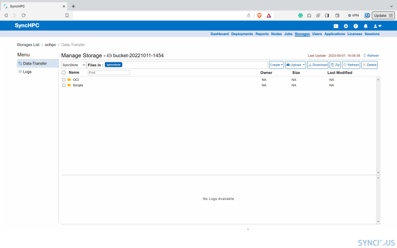Open the Users nav item
The height and width of the screenshot is (248, 397).
[317, 34]
